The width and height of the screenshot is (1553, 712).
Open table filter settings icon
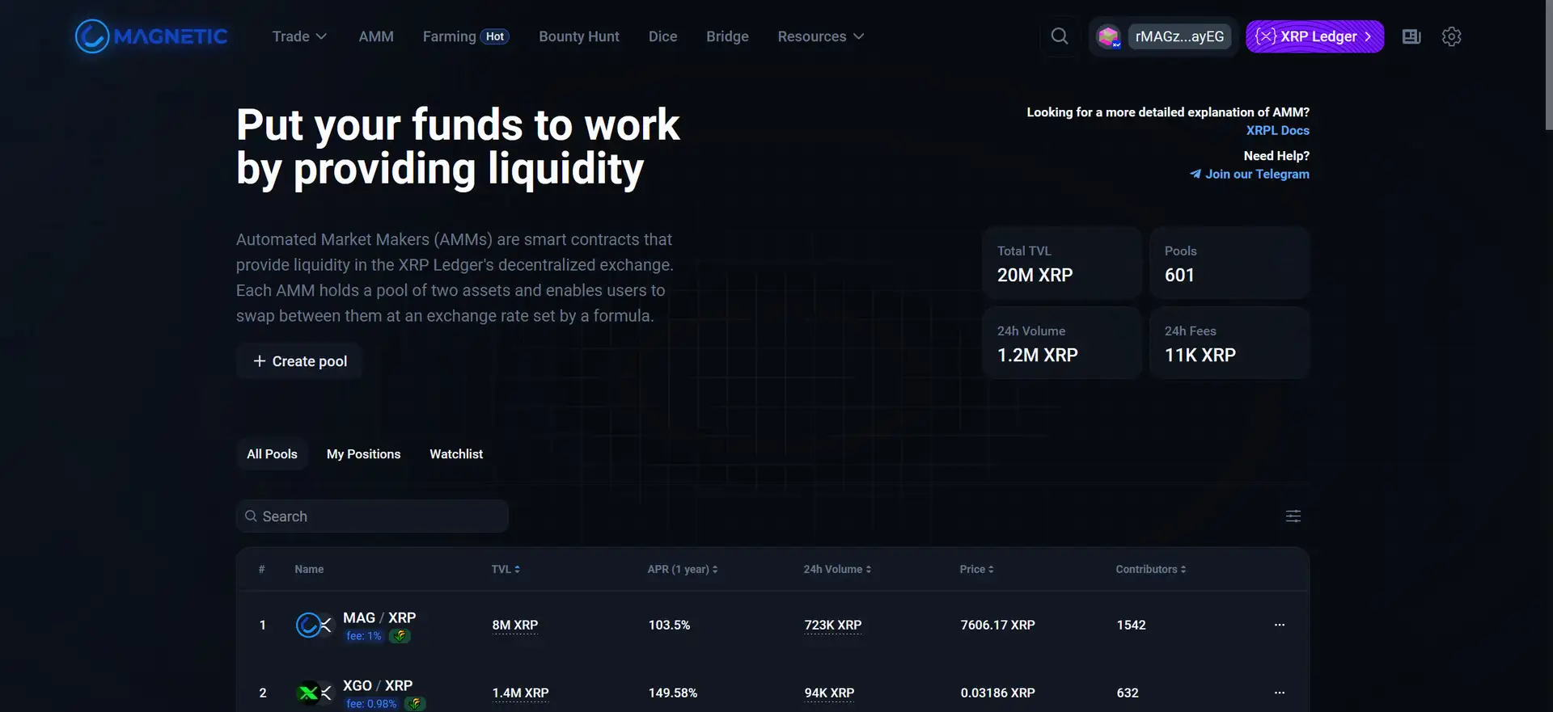(1293, 516)
